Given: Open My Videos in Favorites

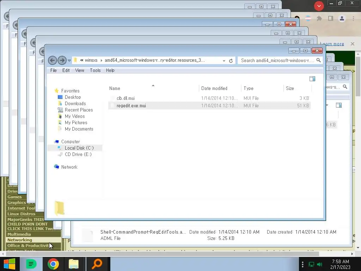Looking at the screenshot, I should click(75, 116).
